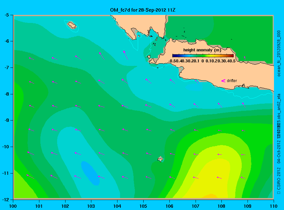284x210 pixels.
Task: Click the small island near 105.6E, 10.5S
Action: click(160, 159)
